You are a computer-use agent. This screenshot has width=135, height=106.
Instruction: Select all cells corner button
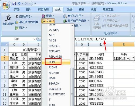[5, 44]
